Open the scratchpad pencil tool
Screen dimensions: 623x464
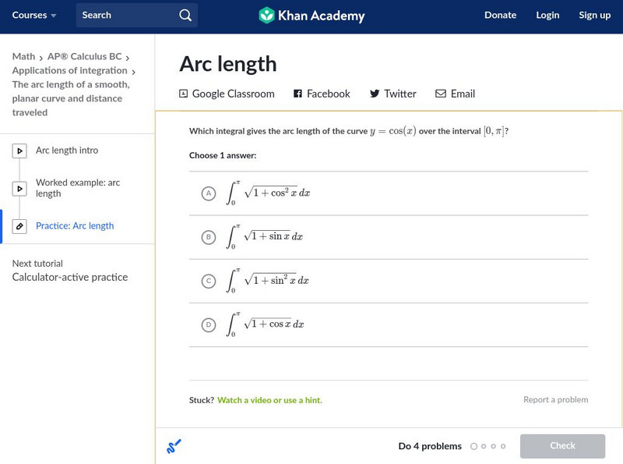(x=174, y=446)
